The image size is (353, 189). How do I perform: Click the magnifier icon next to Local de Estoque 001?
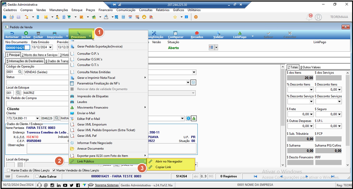pyautogui.click(x=18, y=93)
